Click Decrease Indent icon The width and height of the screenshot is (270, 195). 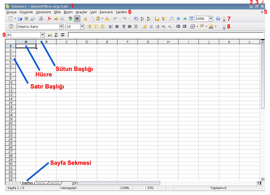coord(178,27)
